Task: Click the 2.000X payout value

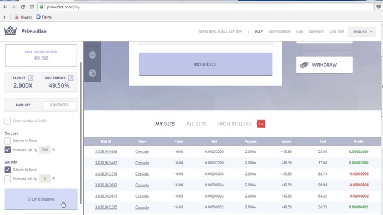Action: [x=23, y=85]
